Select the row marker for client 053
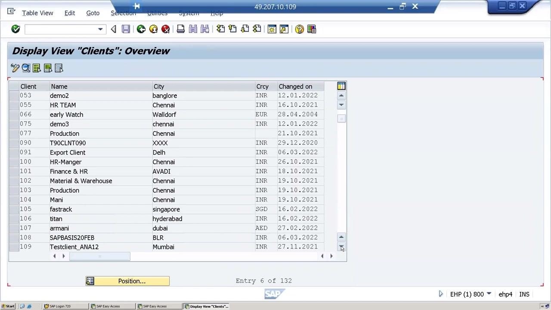 (x=14, y=96)
